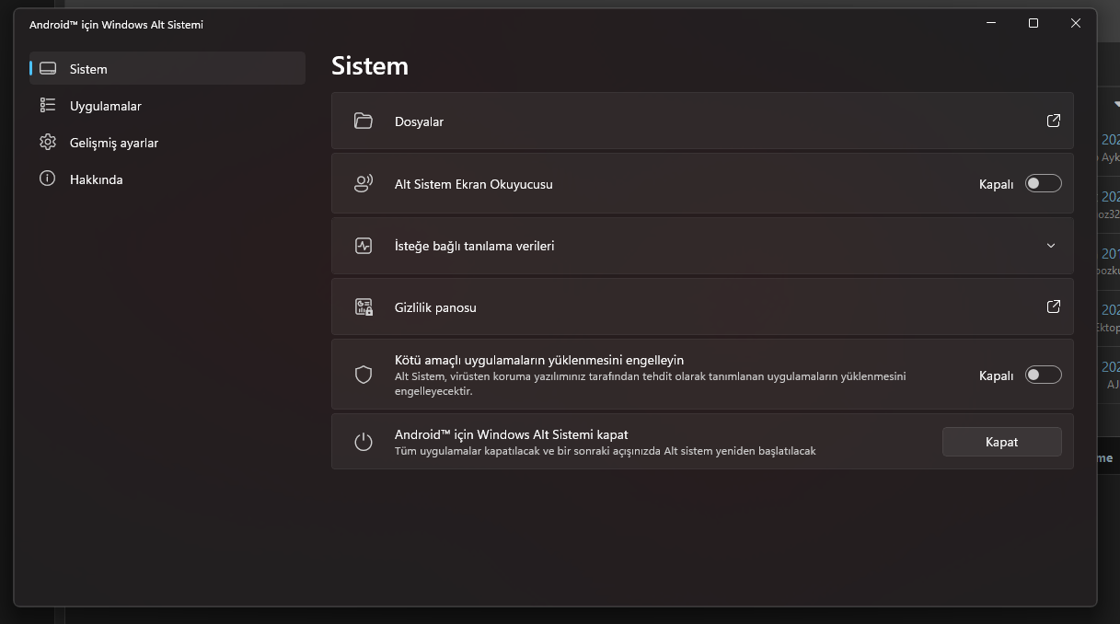The height and width of the screenshot is (624, 1120).
Task: Click the screen reader icon
Action: tap(364, 184)
